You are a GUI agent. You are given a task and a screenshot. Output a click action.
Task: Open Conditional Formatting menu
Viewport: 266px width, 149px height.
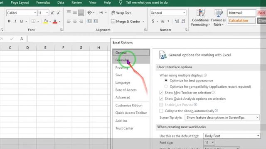tap(200, 17)
